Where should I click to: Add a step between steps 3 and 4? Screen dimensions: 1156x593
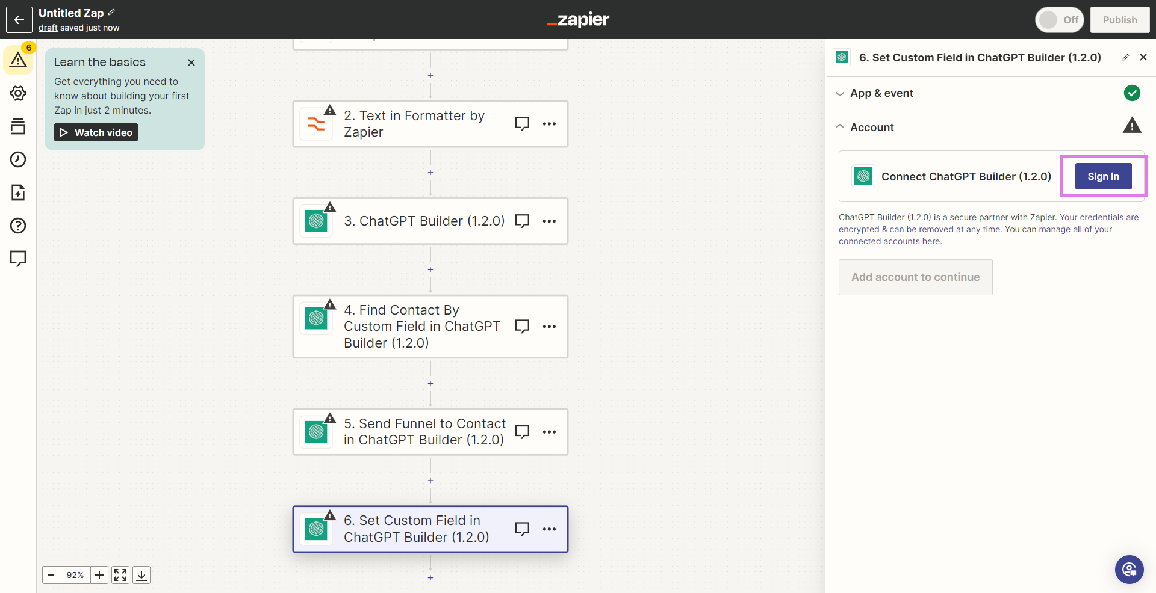(430, 270)
